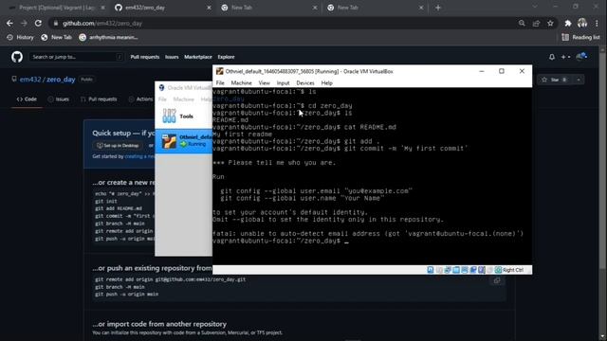Screen dimensions: 607x341
Task: Open Chrome tab search chevron
Action: (535, 7)
